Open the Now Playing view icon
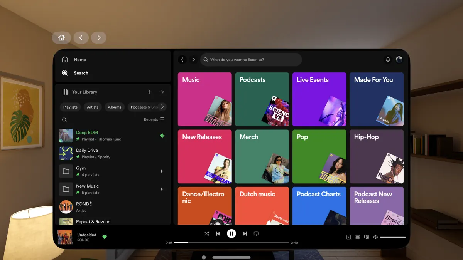463x260 pixels. point(348,237)
